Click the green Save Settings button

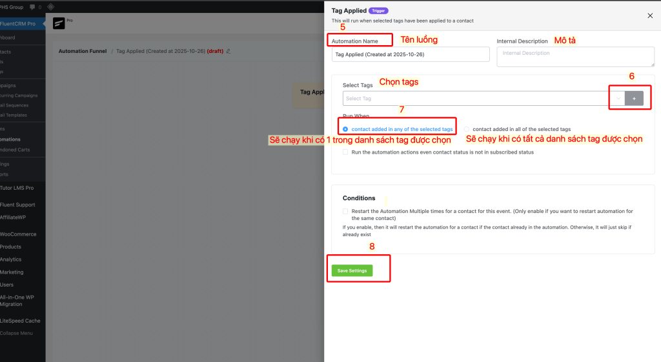click(352, 270)
